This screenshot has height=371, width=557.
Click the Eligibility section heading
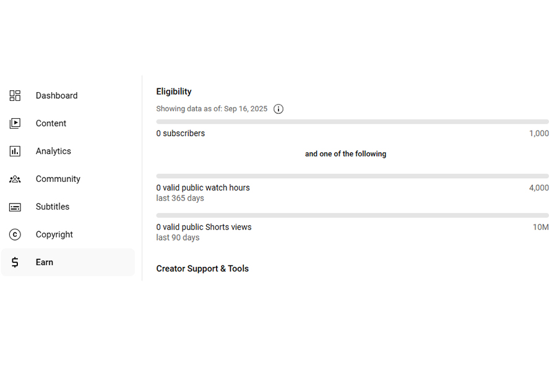tap(174, 92)
